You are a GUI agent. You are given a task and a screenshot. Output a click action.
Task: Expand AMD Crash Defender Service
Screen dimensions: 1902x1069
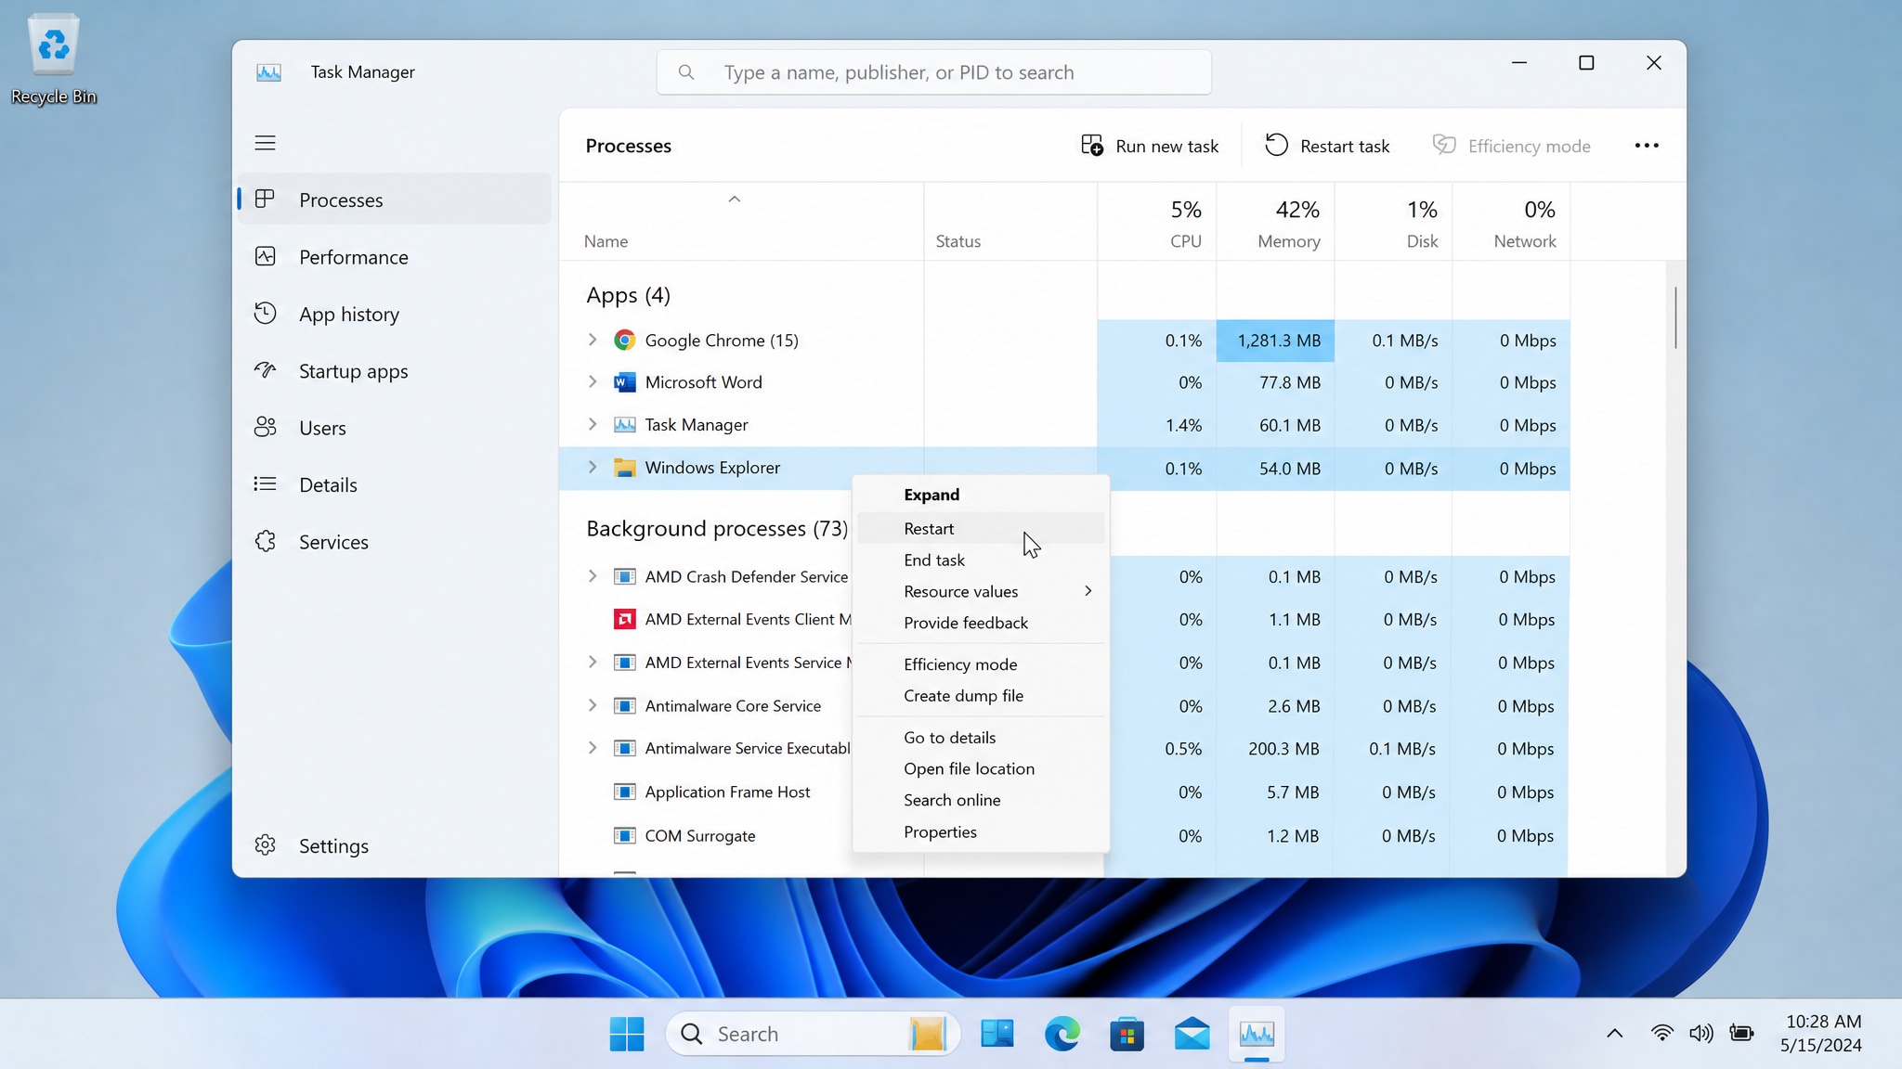[x=593, y=576]
